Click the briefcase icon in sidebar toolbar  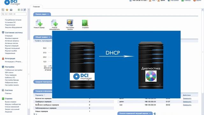coord(11,10)
